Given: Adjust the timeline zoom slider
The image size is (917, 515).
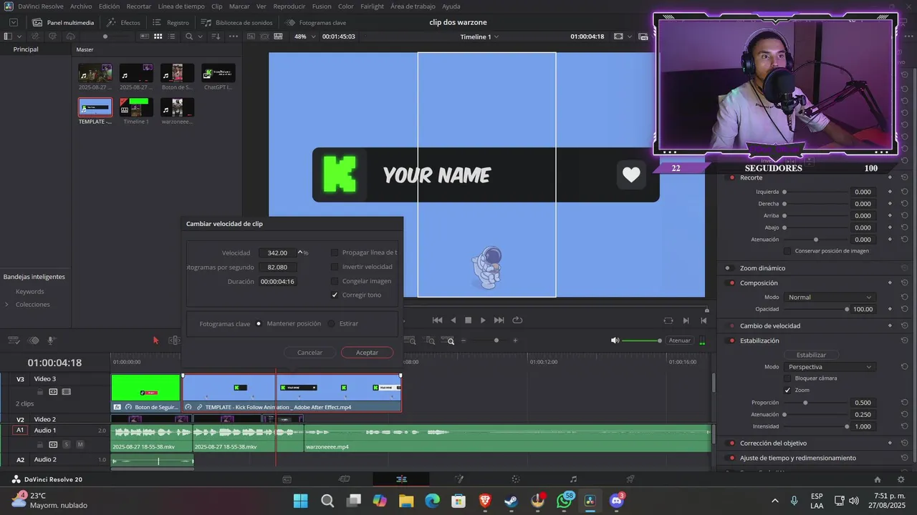Looking at the screenshot, I should point(496,340).
